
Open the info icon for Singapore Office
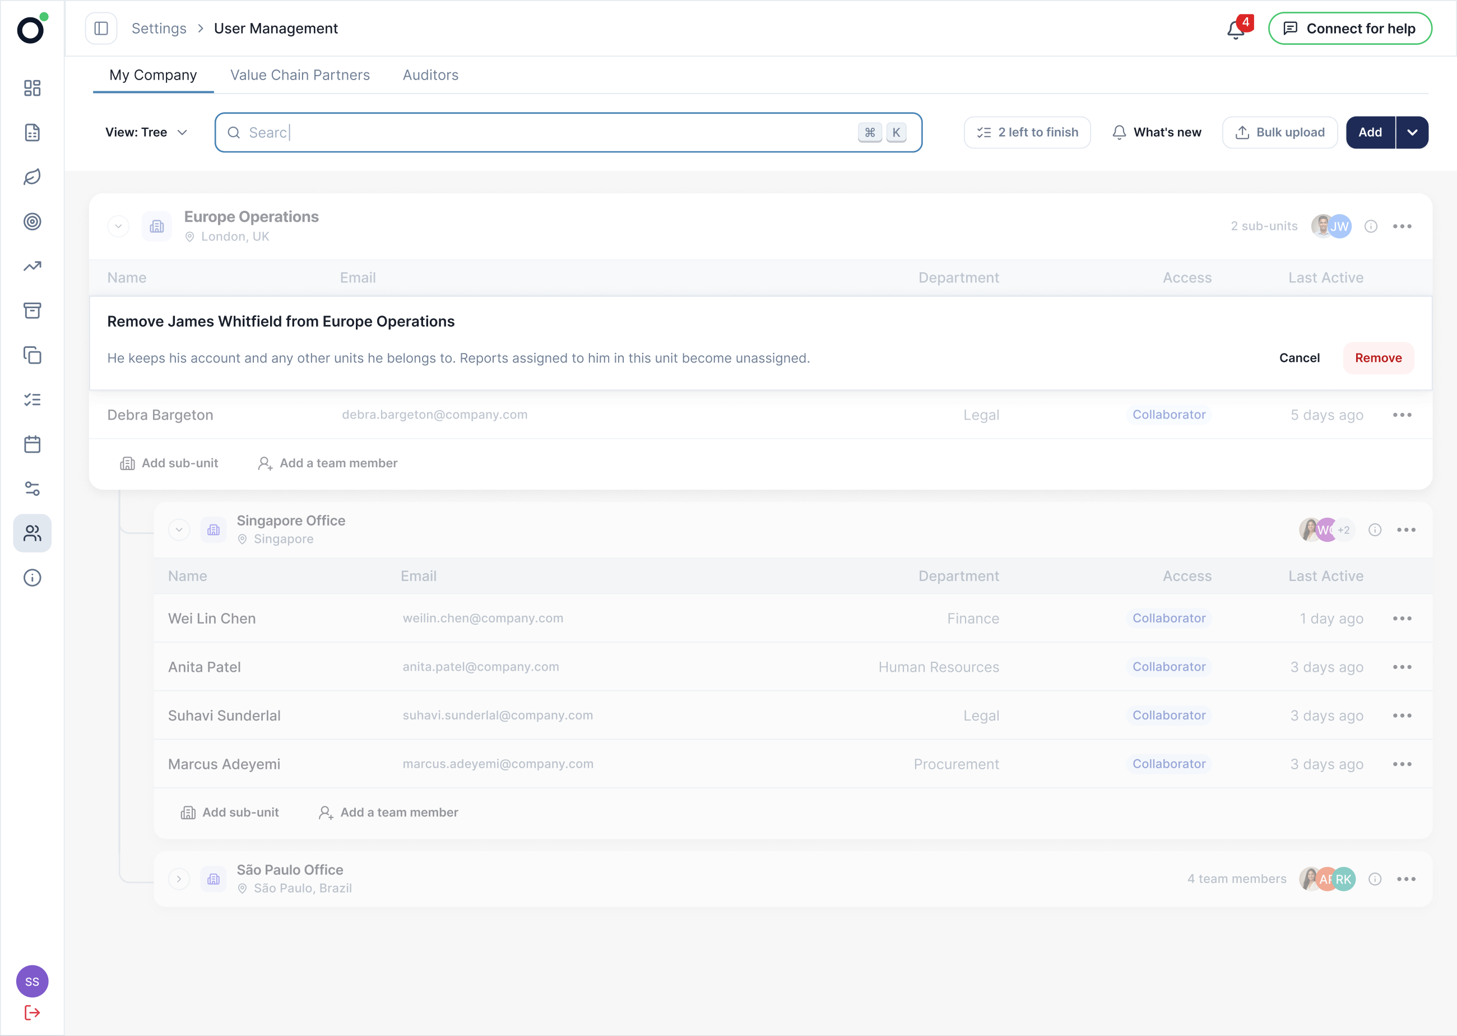1375,530
